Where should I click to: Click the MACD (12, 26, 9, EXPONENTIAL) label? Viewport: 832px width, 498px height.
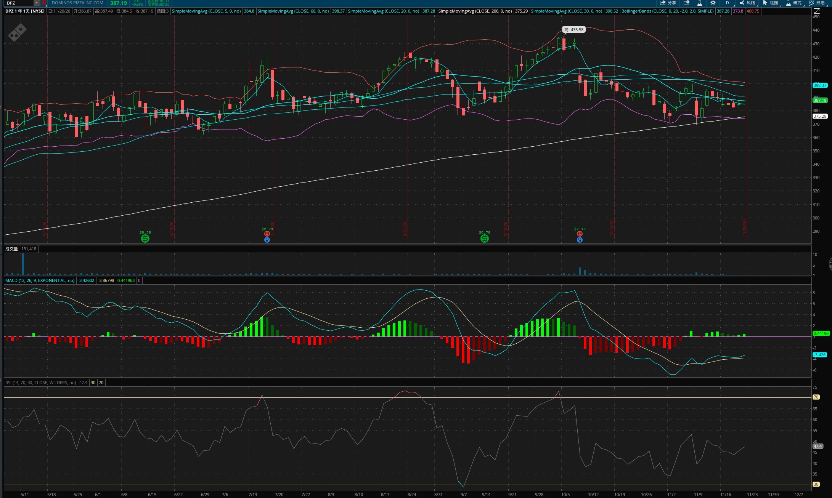[x=40, y=280]
